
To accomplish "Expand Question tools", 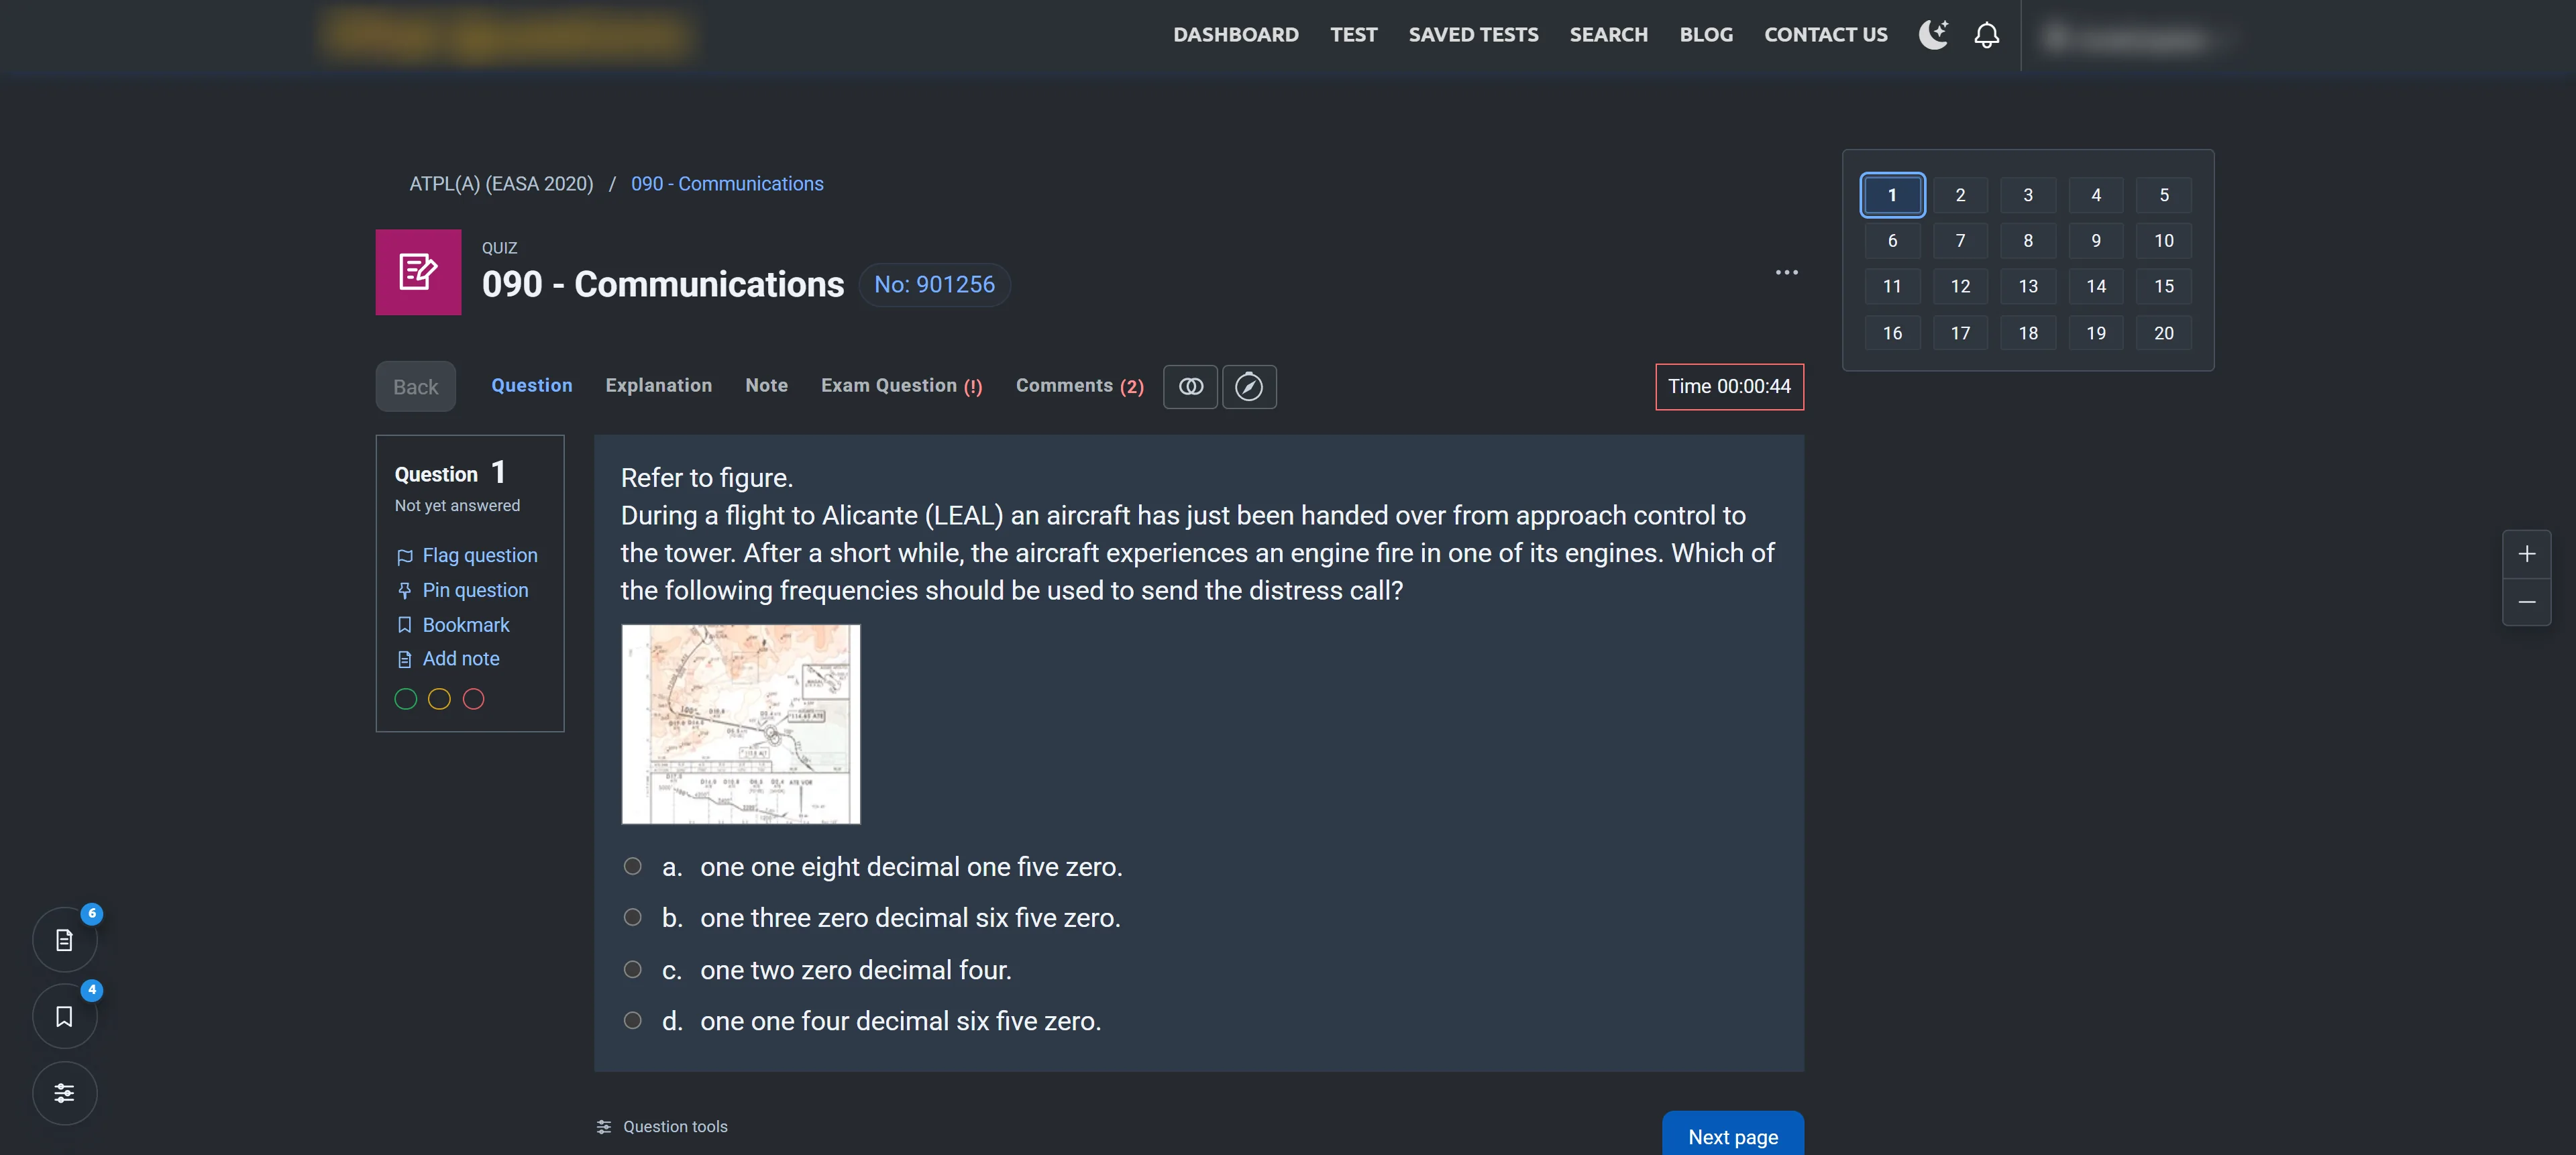I will coord(662,1127).
